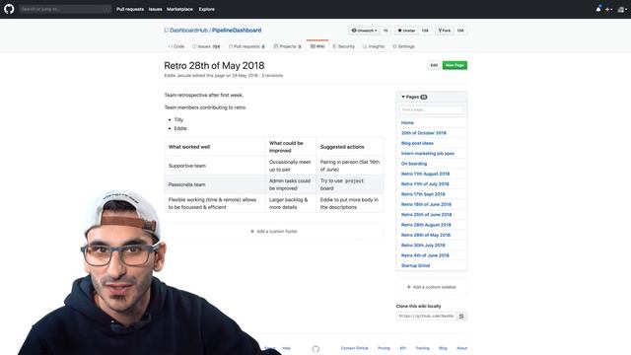Click the footer GitHub logo icon

click(x=315, y=348)
